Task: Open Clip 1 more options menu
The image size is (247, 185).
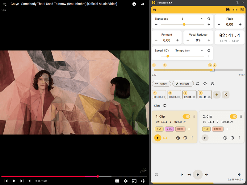Action: pos(192,138)
